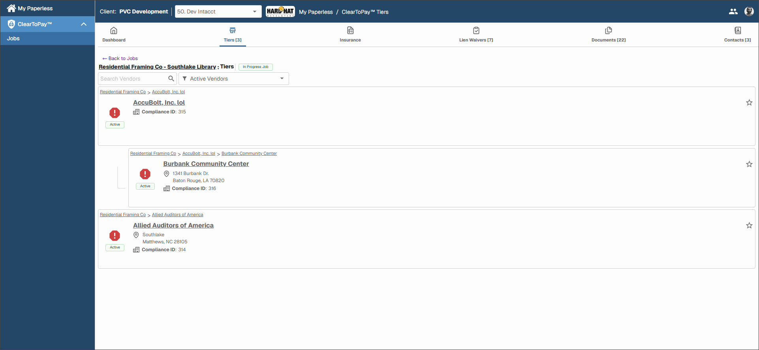The width and height of the screenshot is (759, 350).
Task: Click the ClearToPay shield icon in sidebar
Action: [x=11, y=24]
